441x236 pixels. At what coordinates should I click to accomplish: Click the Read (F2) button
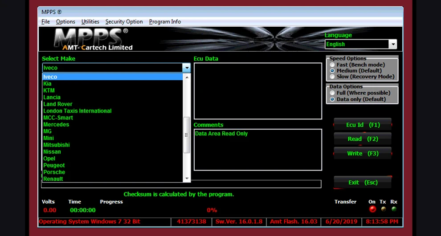[363, 139]
